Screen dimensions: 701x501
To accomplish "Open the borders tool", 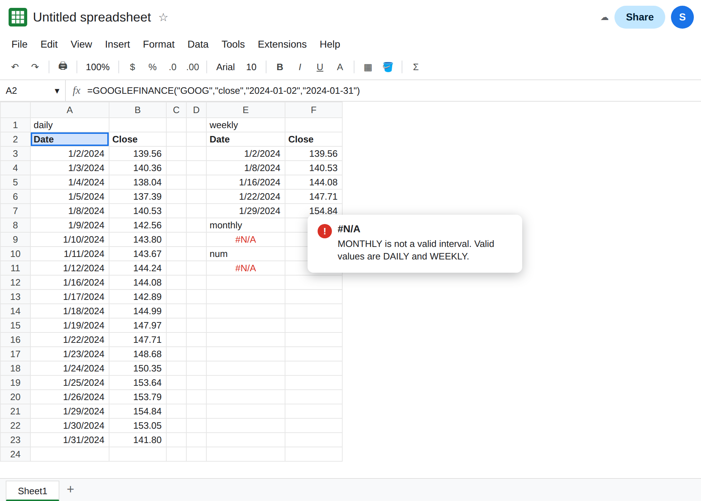I will point(368,67).
